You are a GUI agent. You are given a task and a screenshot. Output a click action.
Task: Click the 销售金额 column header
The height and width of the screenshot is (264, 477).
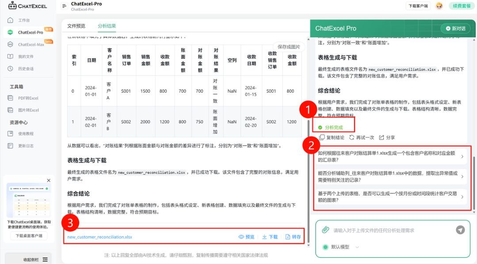(x=145, y=60)
